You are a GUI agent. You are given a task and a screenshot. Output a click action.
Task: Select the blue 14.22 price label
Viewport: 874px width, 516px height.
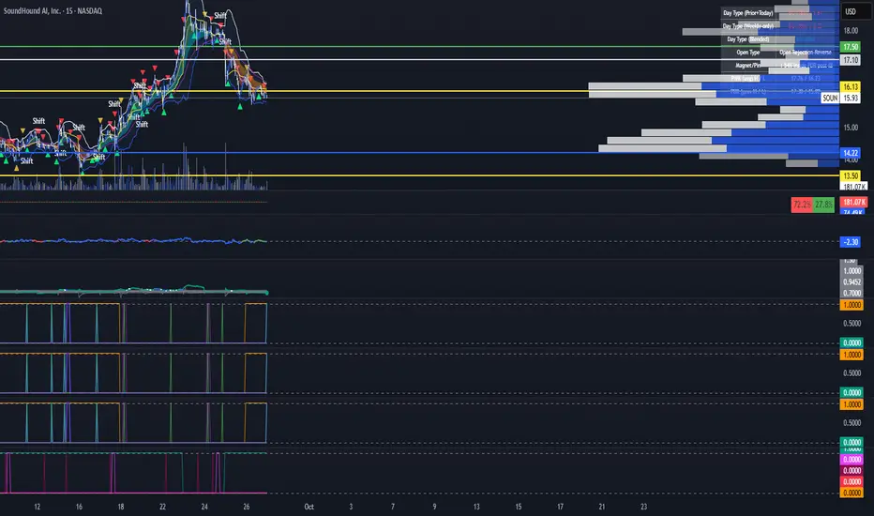point(850,153)
